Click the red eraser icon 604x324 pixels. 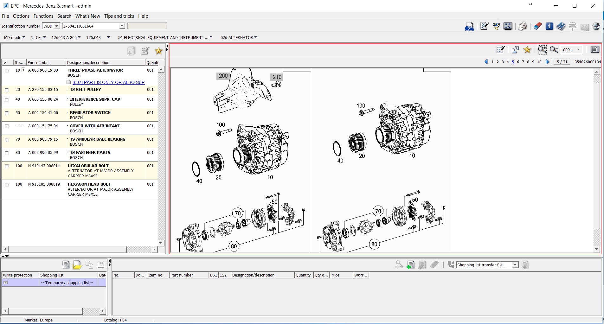[x=537, y=26]
